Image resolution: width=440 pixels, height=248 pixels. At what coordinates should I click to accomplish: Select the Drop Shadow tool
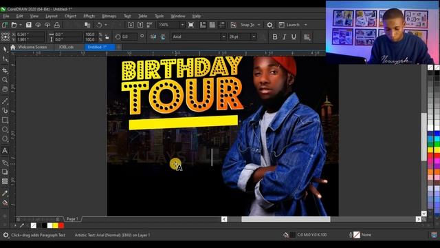pyautogui.click(x=5, y=172)
